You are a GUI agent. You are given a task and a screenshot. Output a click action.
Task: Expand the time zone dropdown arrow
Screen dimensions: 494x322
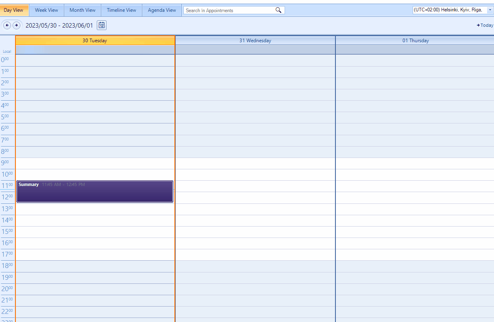point(490,10)
